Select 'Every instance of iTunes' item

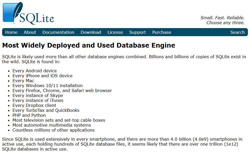[x=38, y=100]
